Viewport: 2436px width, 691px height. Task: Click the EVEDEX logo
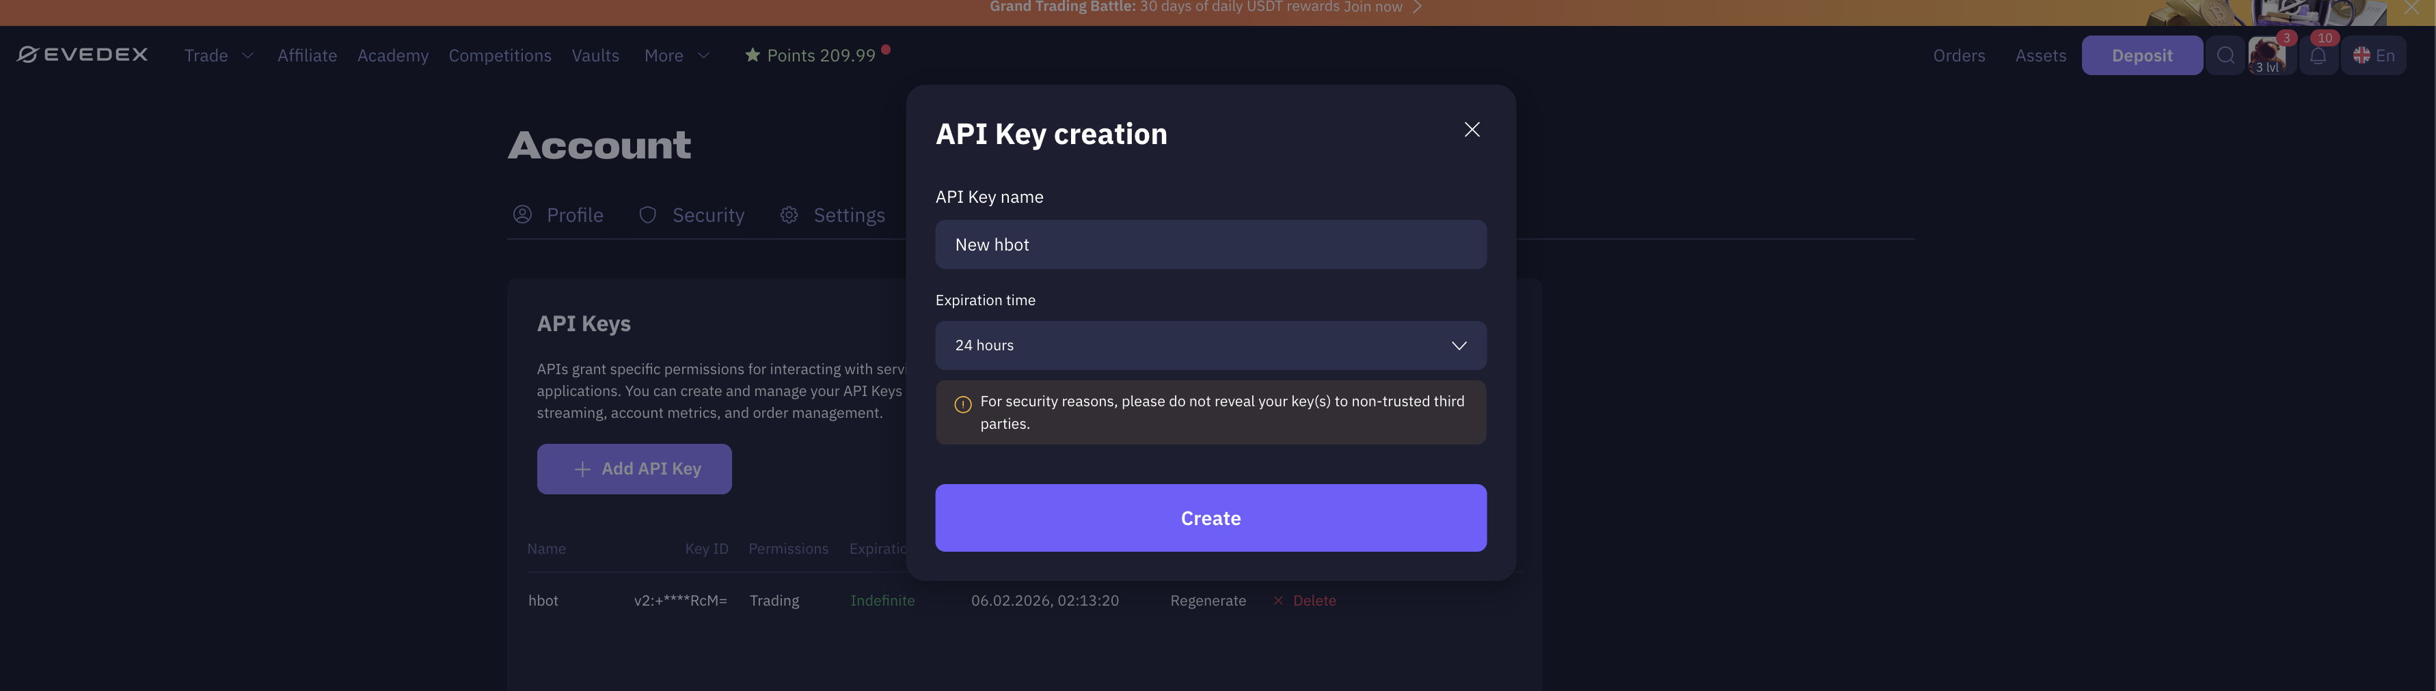[x=82, y=55]
